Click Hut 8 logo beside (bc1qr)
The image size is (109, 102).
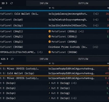point(49,88)
